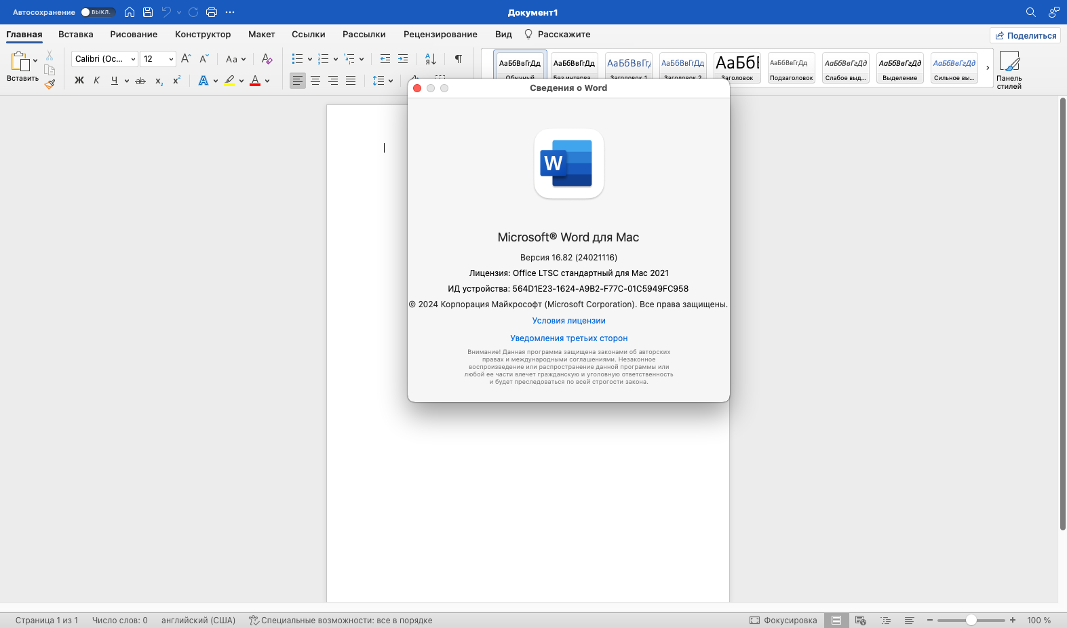The width and height of the screenshot is (1067, 628).
Task: Click the sort text icon
Action: [x=431, y=59]
